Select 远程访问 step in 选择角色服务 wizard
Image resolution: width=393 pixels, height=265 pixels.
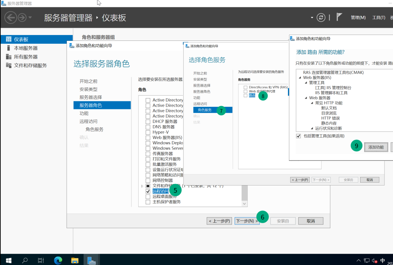200,104
